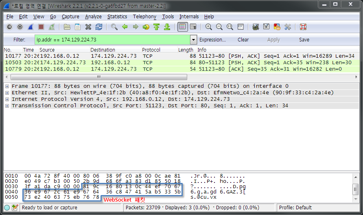Open the capture interfaces list icon
The image size is (363, 215).
click(9, 27)
